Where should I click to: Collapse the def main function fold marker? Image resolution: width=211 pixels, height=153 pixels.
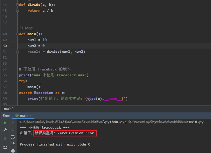[x=17, y=34]
